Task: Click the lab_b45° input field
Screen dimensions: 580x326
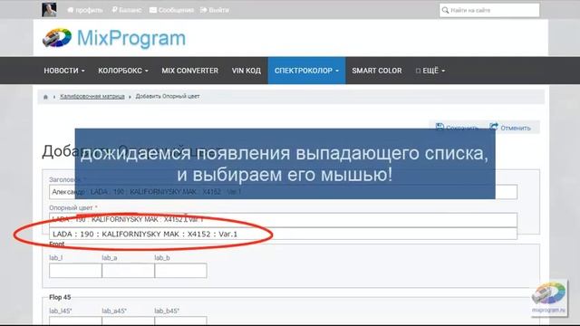Action: pyautogui.click(x=180, y=321)
